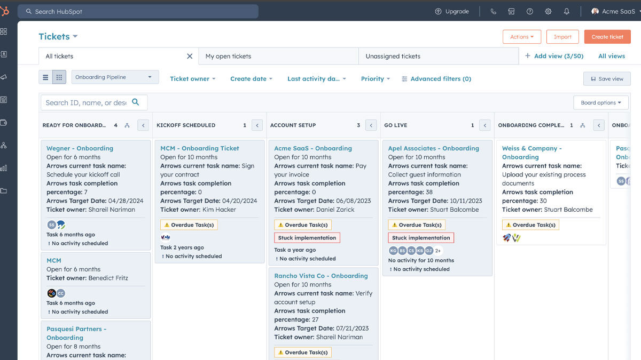The image size is (641, 360).
Task: Open the Wegner - Onboarding ticket
Action: point(80,148)
